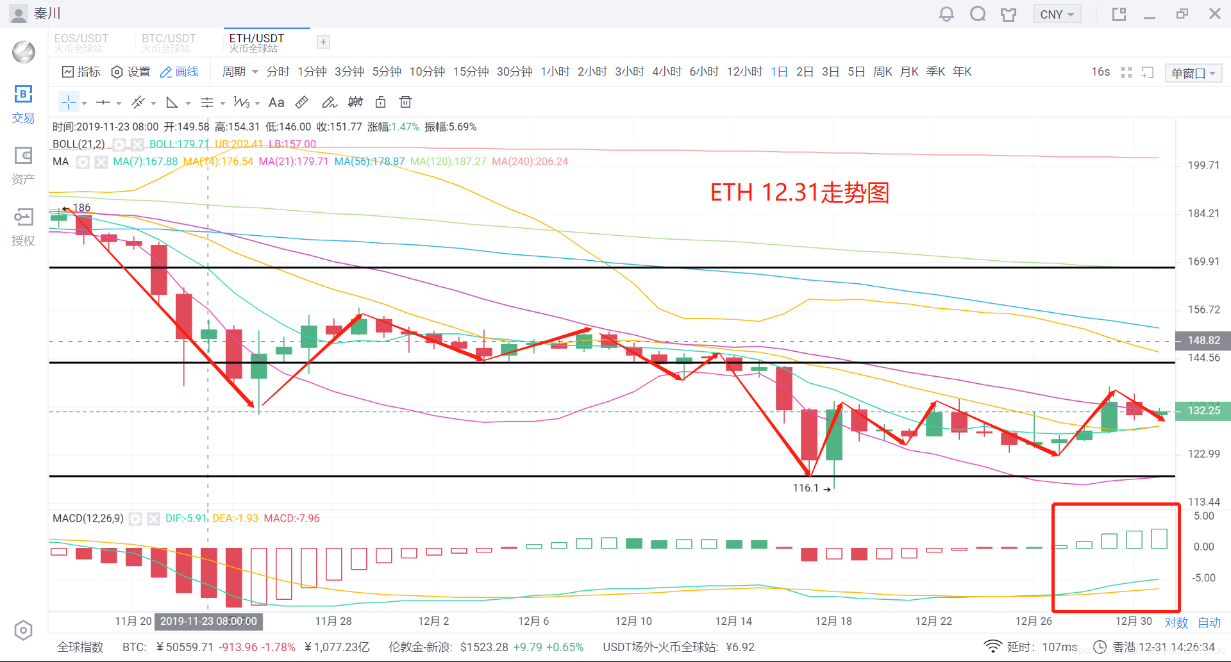Click the ruler measure tool
The width and height of the screenshot is (1231, 662).
[x=301, y=103]
